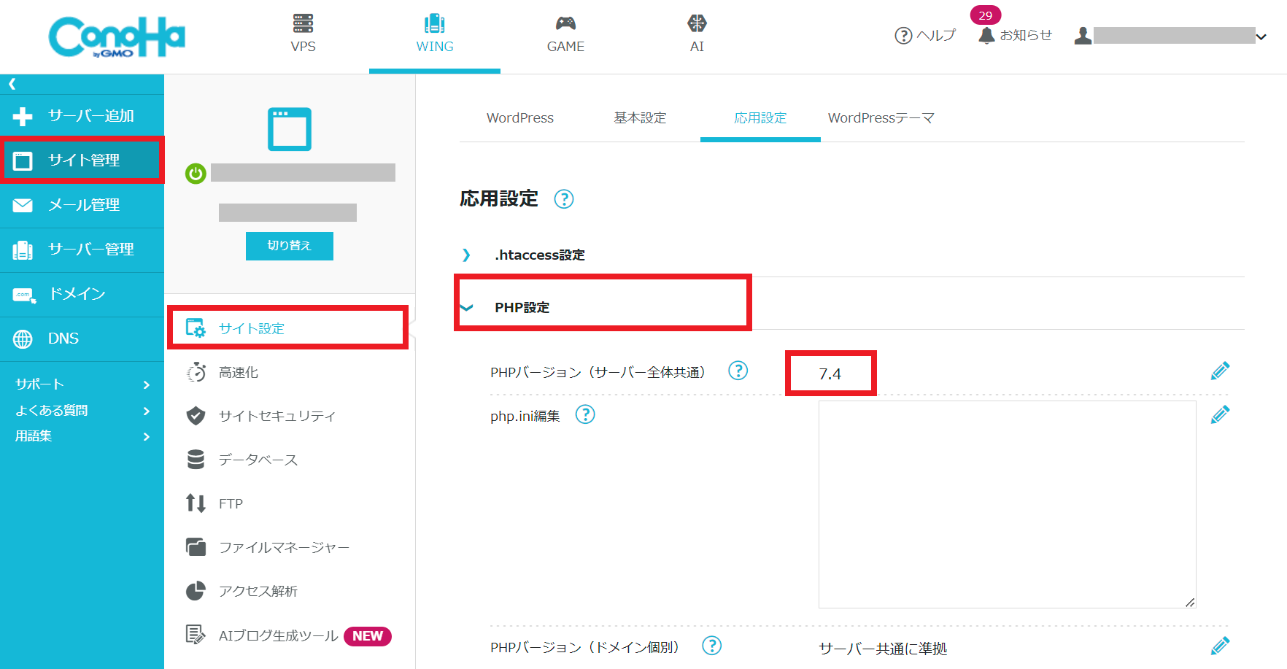This screenshot has width=1287, height=669.
Task: Click the AIブログ生成ツール document icon
Action: point(196,635)
